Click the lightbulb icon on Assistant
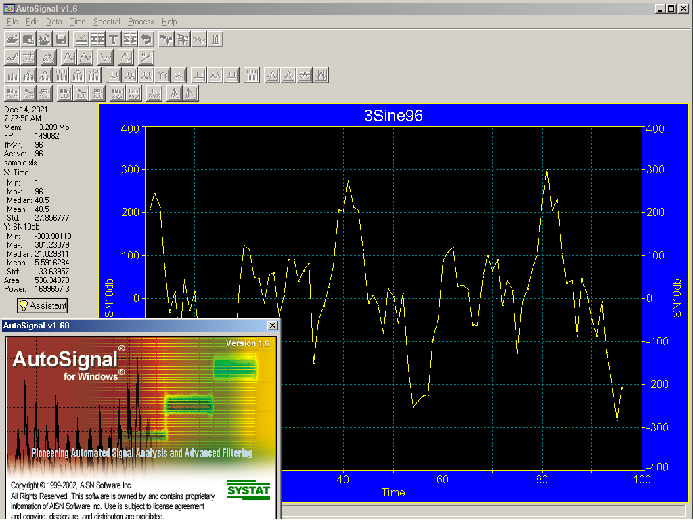This screenshot has height=520, width=693. (23, 305)
